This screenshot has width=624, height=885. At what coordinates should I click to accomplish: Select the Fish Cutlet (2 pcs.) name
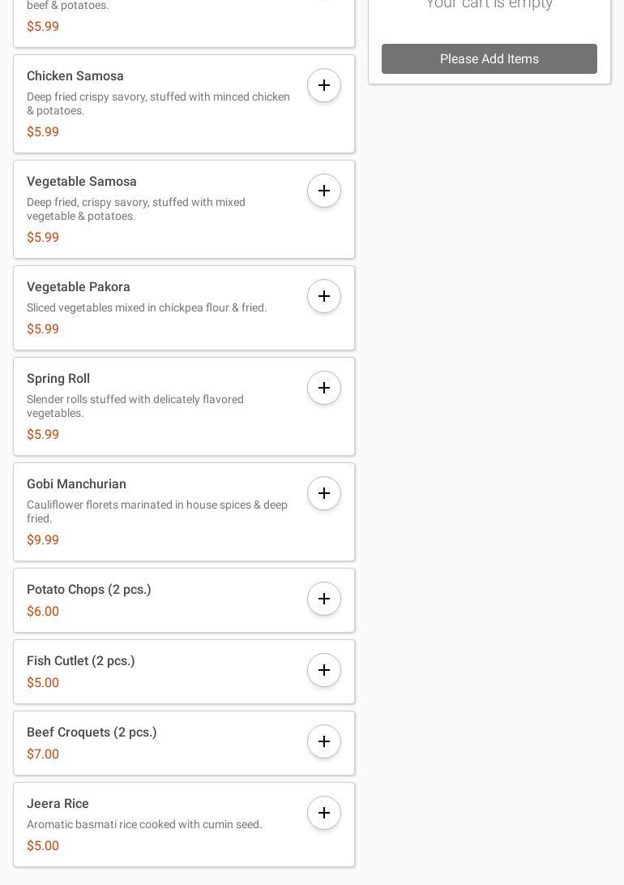click(81, 661)
